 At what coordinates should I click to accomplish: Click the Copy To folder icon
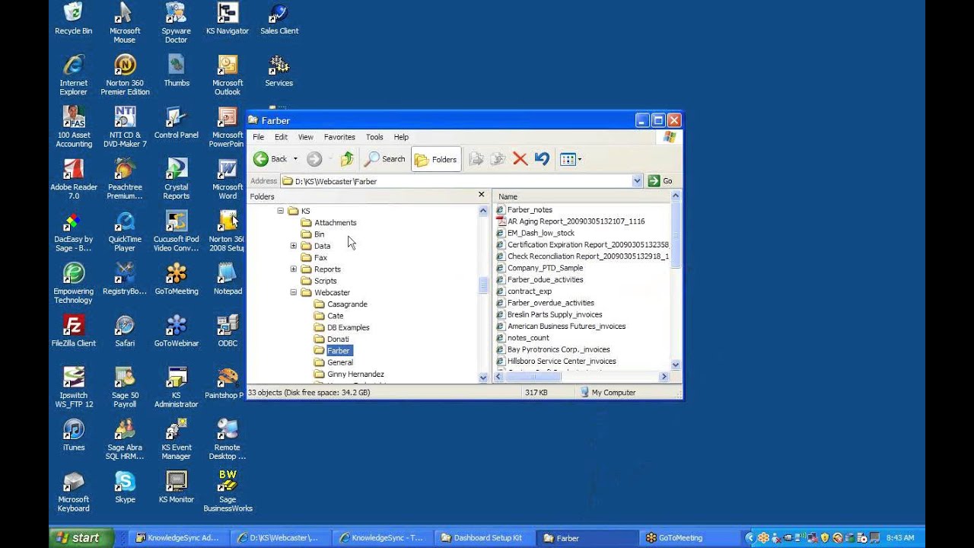(498, 159)
